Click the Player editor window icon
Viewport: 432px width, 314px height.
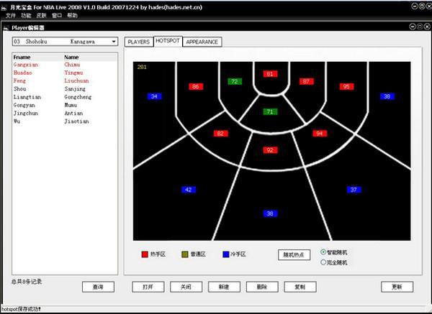6,27
